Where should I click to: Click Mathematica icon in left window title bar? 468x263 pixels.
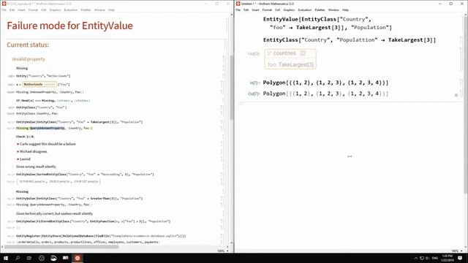click(x=4, y=4)
